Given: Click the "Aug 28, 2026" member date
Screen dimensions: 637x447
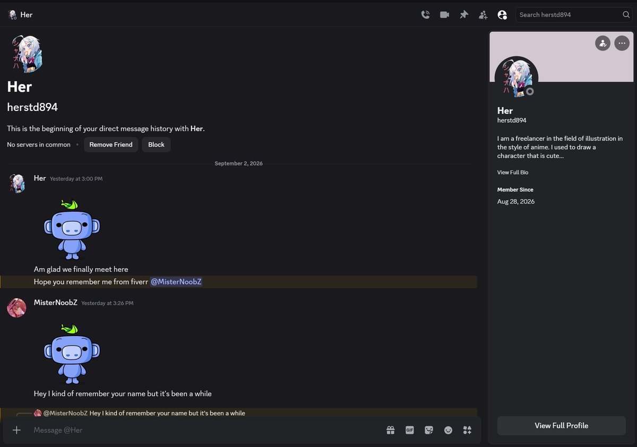Looking at the screenshot, I should click(516, 202).
